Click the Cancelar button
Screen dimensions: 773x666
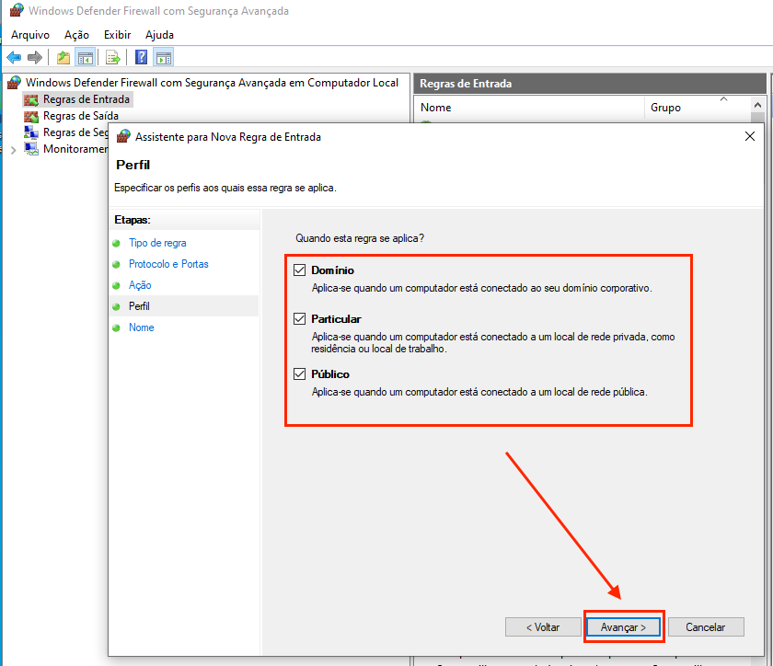pyautogui.click(x=706, y=627)
